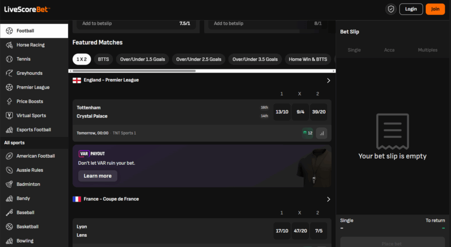Open the France – Coupe de France title
The image size is (451, 247).
point(111,199)
